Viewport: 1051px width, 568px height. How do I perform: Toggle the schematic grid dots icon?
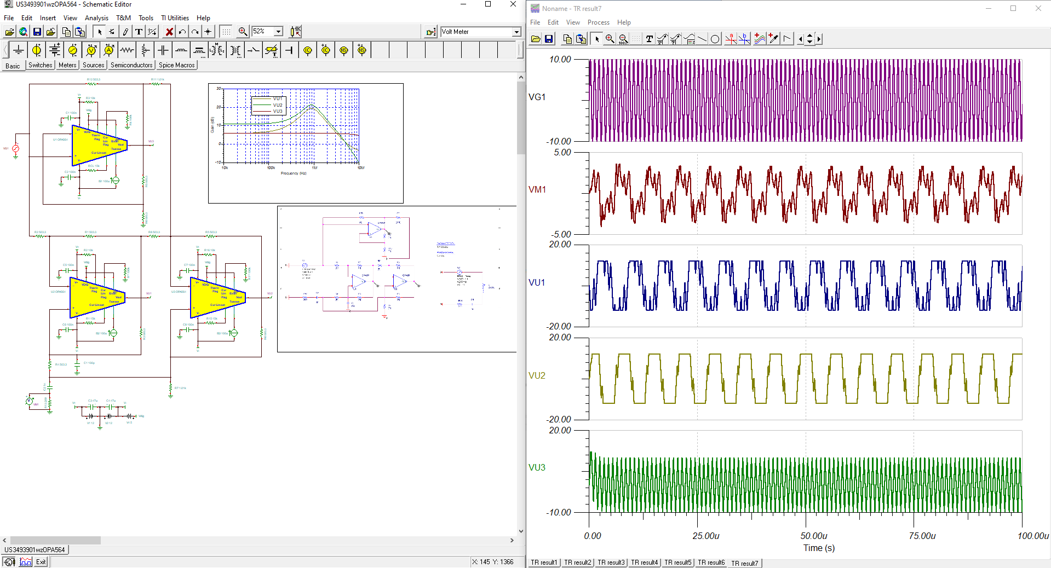tap(226, 32)
